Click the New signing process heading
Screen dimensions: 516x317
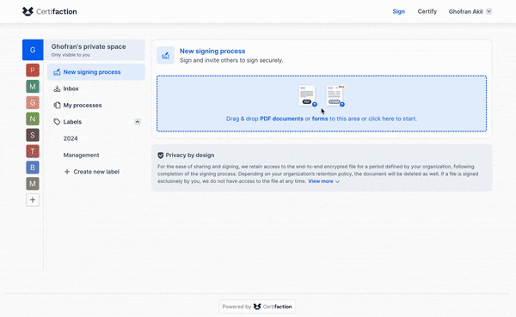[x=212, y=51]
